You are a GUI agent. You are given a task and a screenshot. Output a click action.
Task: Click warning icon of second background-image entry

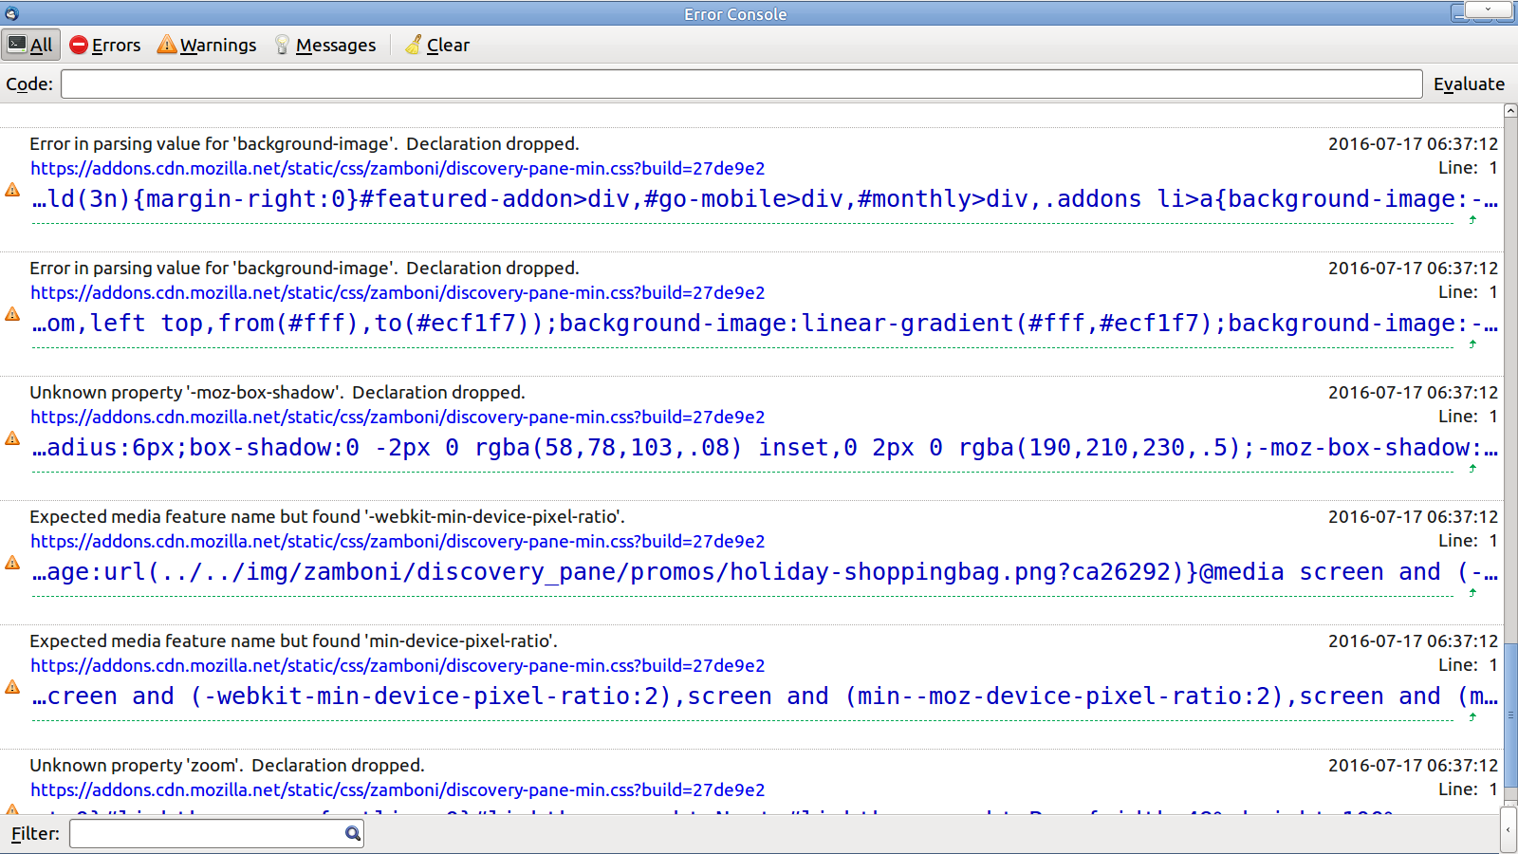pyautogui.click(x=12, y=314)
